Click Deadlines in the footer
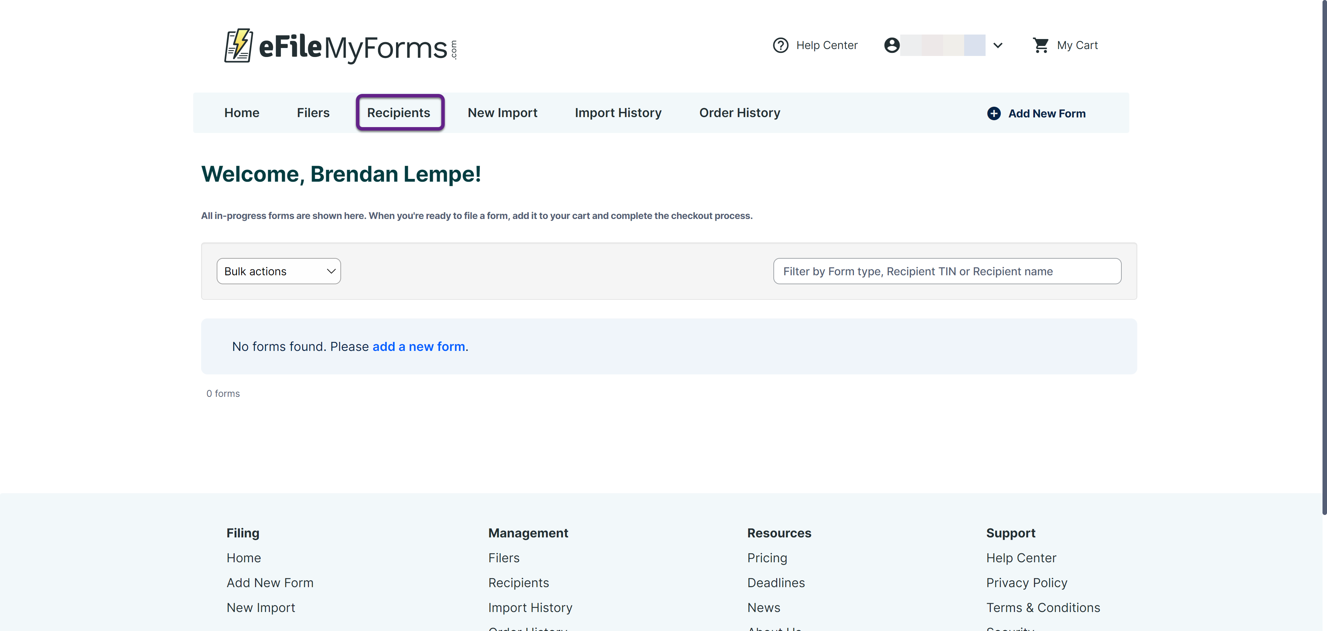Screen dimensions: 1327x631 point(776,583)
